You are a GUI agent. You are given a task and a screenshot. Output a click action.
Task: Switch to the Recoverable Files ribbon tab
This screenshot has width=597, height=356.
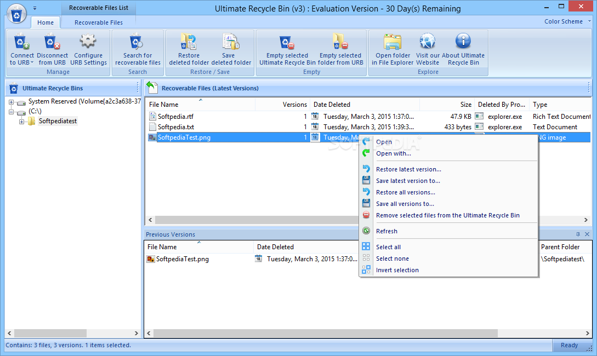(x=99, y=22)
